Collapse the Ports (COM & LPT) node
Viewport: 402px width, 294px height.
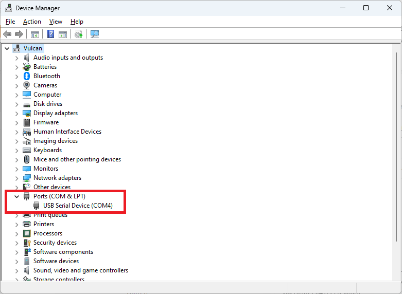[16, 197]
